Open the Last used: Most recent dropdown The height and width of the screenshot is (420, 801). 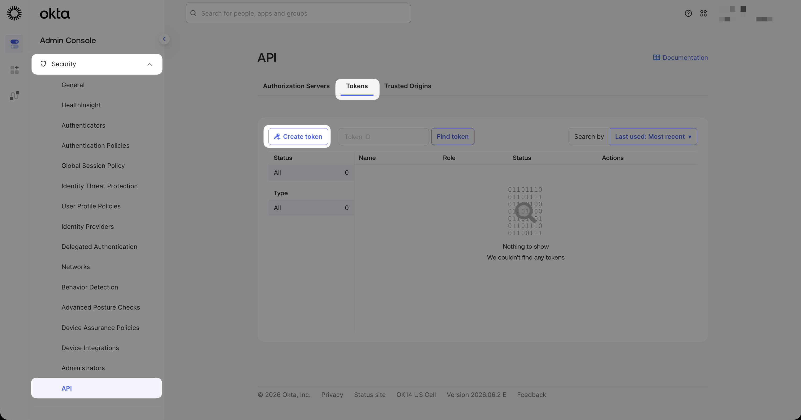pos(653,137)
